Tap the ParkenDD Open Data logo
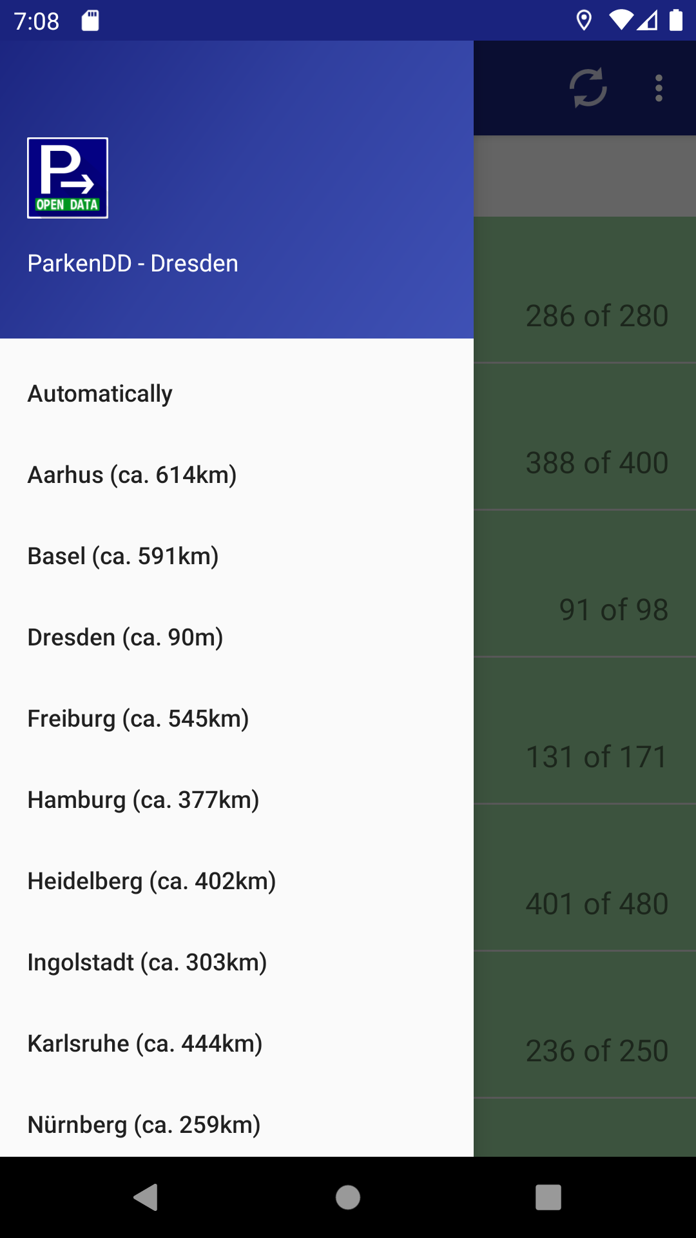This screenshot has height=1238, width=696. point(68,178)
